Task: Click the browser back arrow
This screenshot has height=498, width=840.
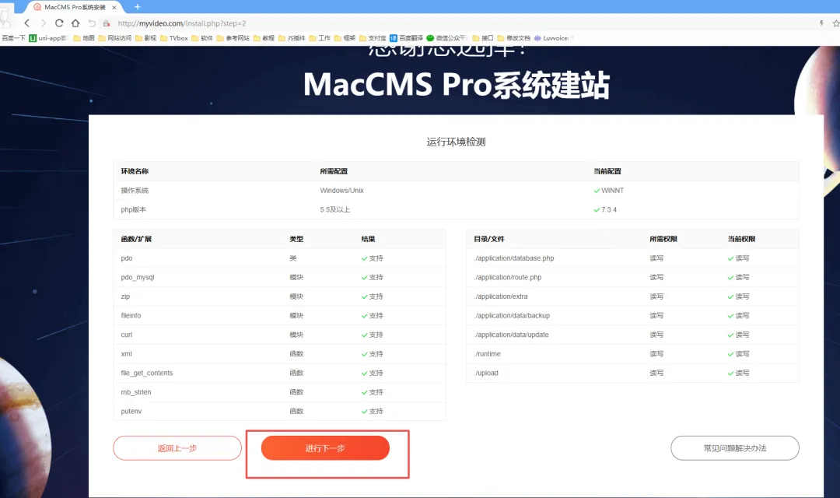Action: pyautogui.click(x=26, y=23)
